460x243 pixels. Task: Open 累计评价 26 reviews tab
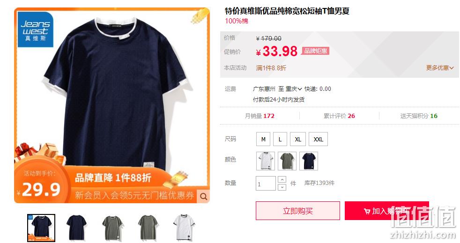[x=339, y=116]
